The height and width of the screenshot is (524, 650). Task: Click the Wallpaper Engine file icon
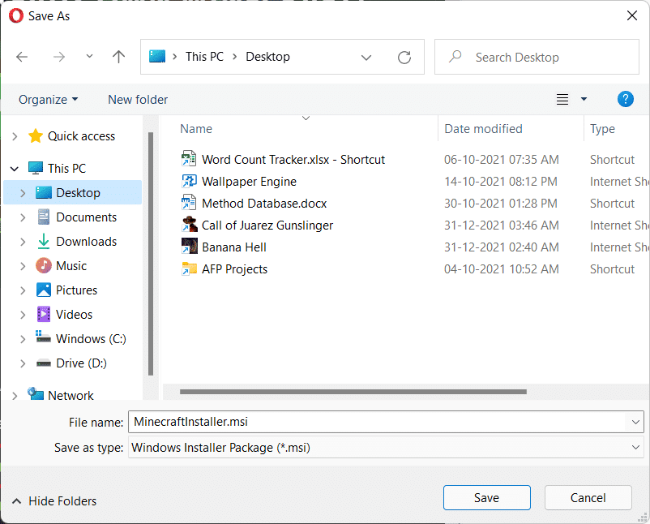click(x=189, y=181)
